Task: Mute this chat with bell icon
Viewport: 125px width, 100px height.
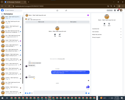Action: point(104,24)
